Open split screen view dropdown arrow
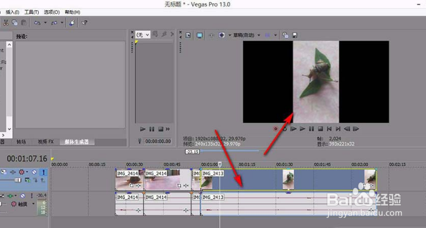Screen dimensions: 426x228 pos(229,35)
